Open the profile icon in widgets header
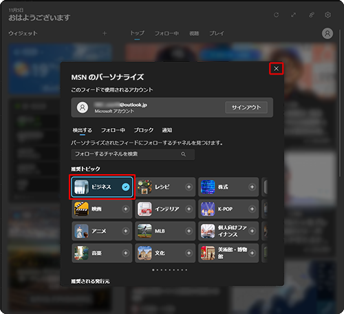344x314 pixels. (x=327, y=34)
